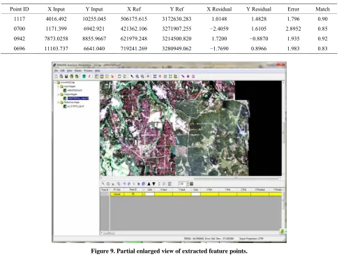Click the Match value 0.92
Image resolution: width=339 pixels, height=257 pixels.
(322, 38)
